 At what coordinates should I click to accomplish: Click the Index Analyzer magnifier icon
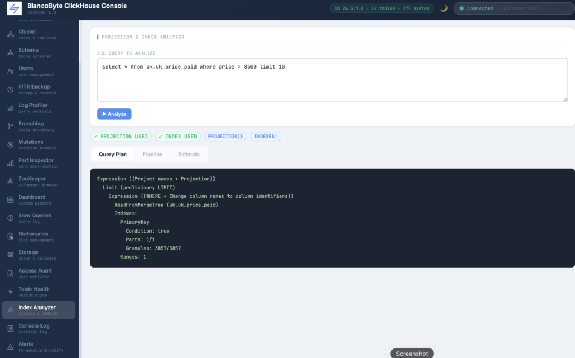(x=10, y=310)
